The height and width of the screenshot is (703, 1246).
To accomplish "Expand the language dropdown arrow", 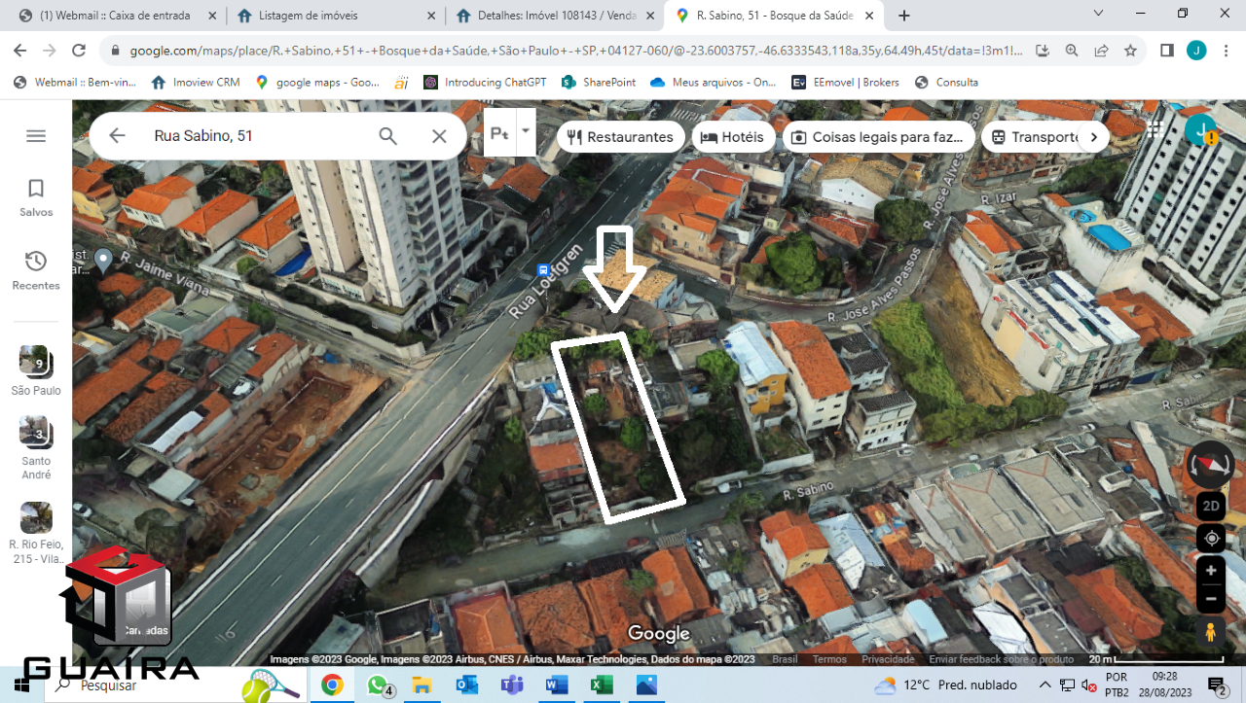I will (526, 131).
